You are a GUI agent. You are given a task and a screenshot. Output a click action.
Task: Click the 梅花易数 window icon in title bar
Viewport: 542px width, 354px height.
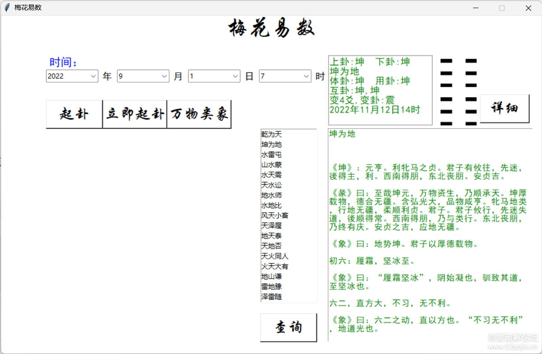click(x=7, y=8)
